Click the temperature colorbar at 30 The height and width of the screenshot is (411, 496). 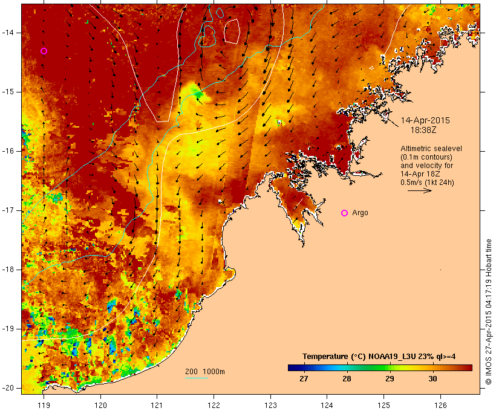pos(432,367)
